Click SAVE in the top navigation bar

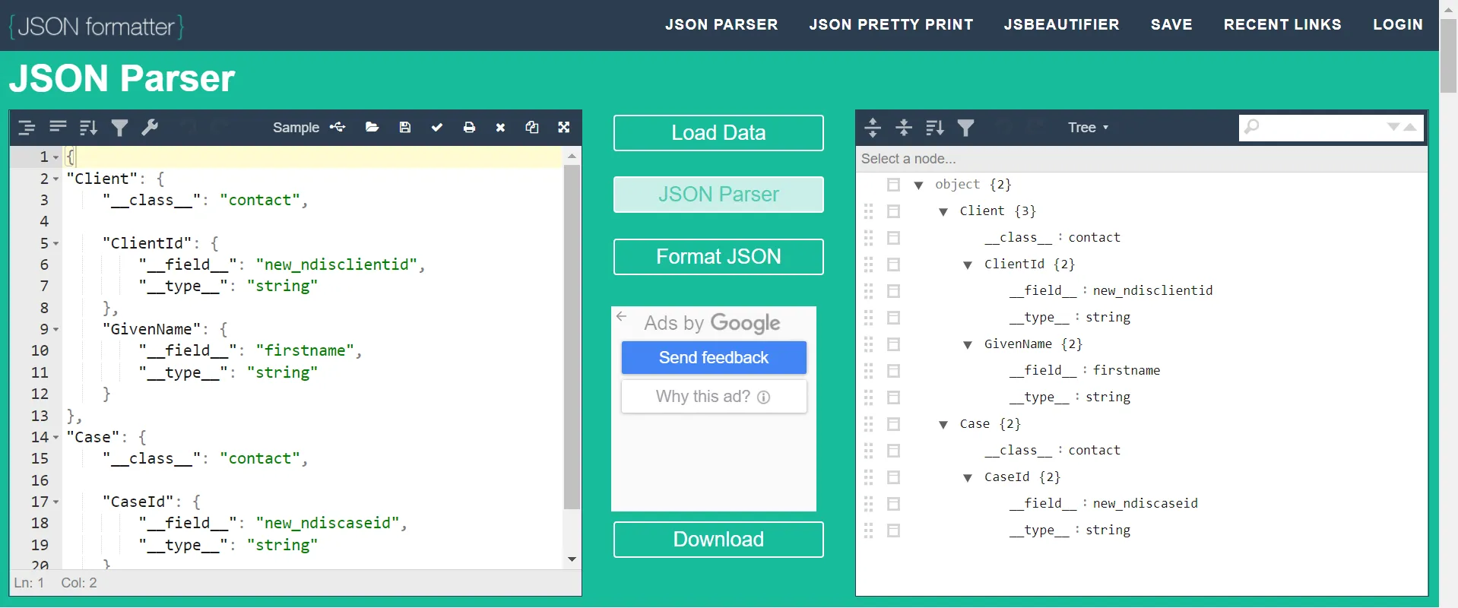click(1171, 24)
